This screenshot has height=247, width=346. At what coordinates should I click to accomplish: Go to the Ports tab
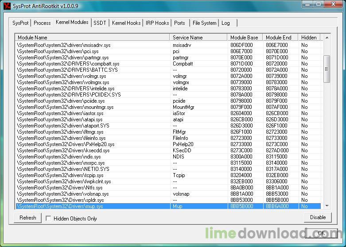click(180, 23)
